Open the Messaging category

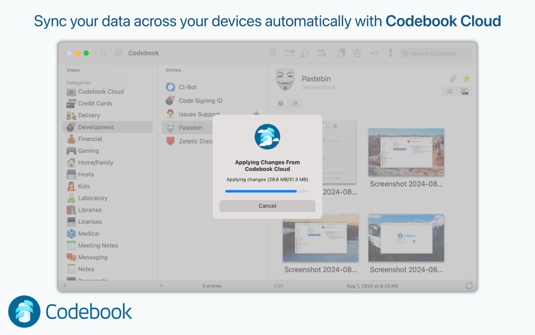(108, 257)
